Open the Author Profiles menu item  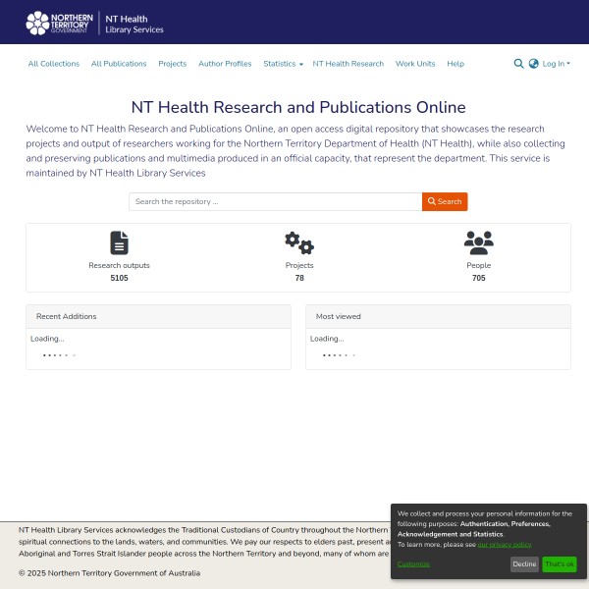(x=225, y=64)
